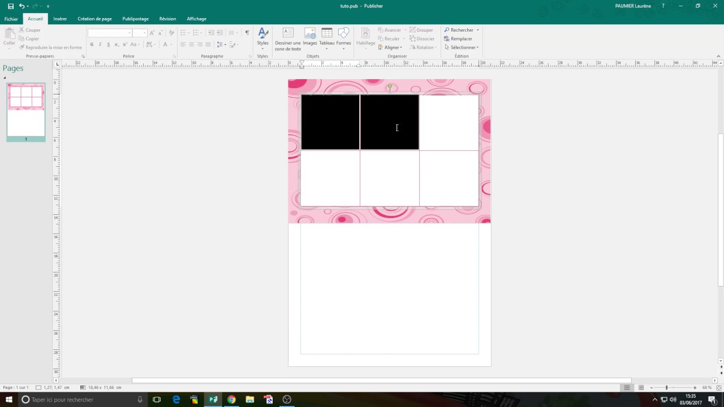Viewport: 724px width, 407px height.
Task: Open Google Chrome from the taskbar
Action: click(x=231, y=400)
